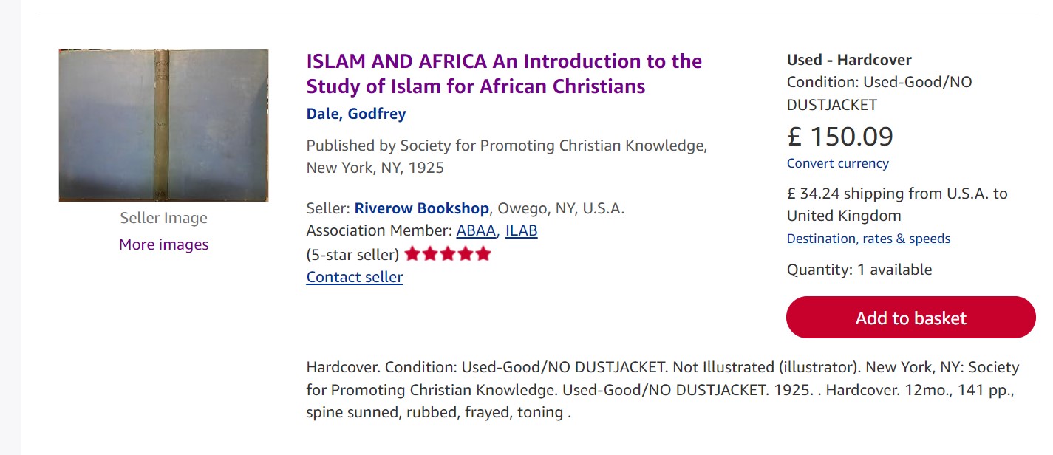Click the third red rating star
This screenshot has height=455, width=1053.
click(448, 254)
